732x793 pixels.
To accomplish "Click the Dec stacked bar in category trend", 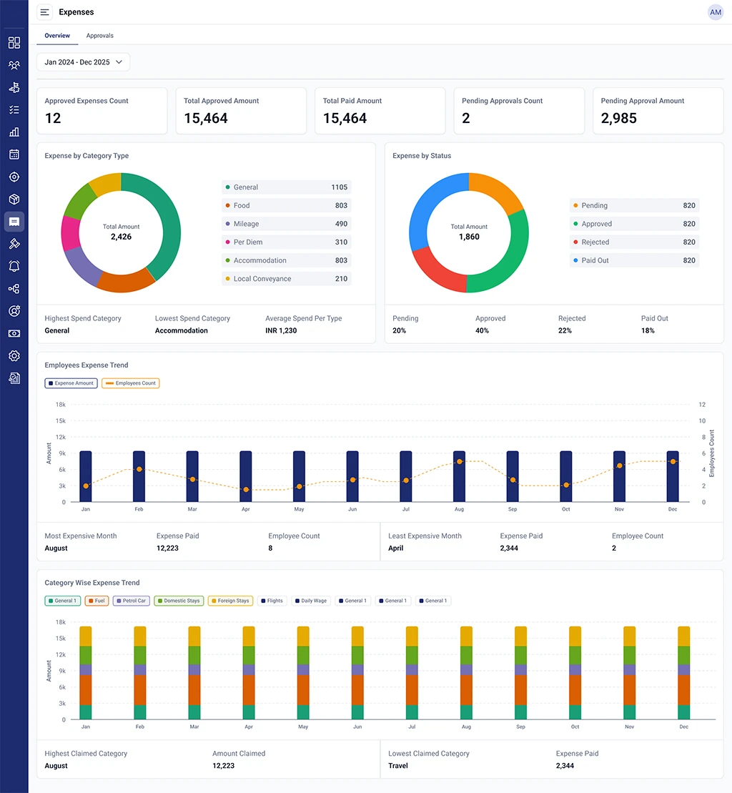I will tap(683, 673).
